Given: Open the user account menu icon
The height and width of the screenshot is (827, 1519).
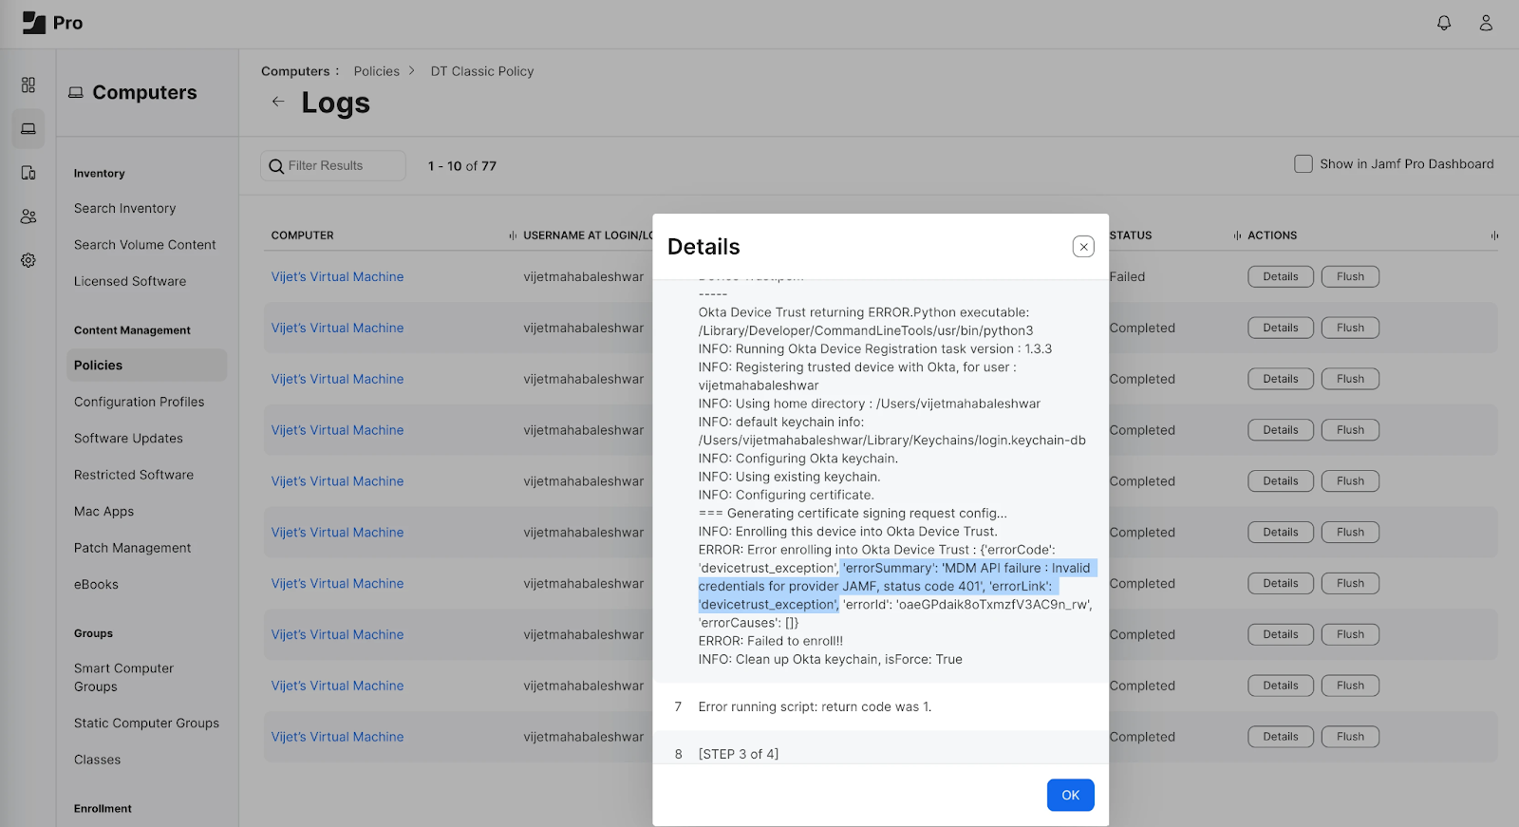Looking at the screenshot, I should point(1486,23).
